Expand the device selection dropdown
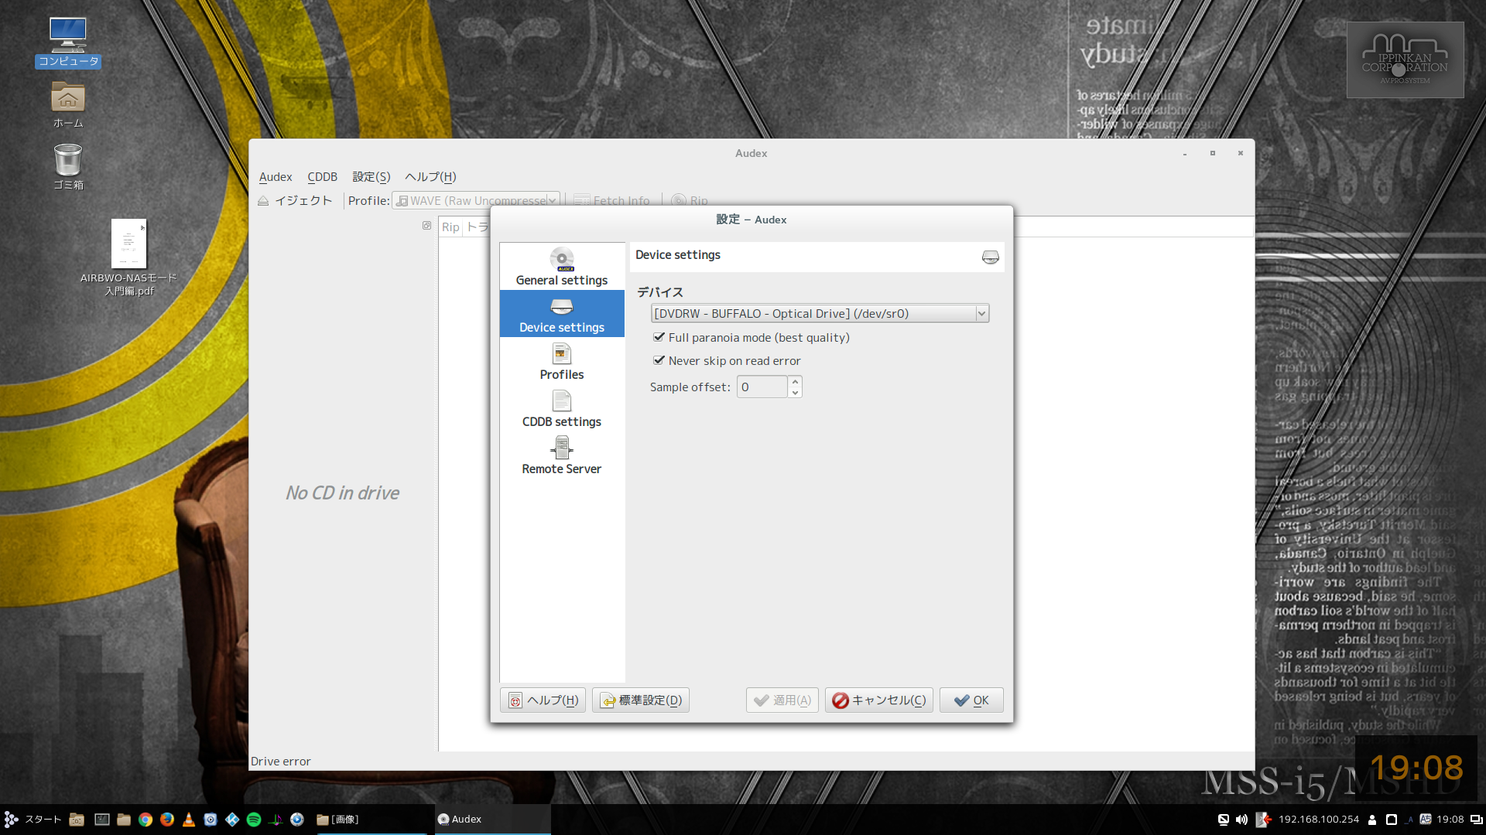Viewport: 1486px width, 835px height. coord(981,313)
